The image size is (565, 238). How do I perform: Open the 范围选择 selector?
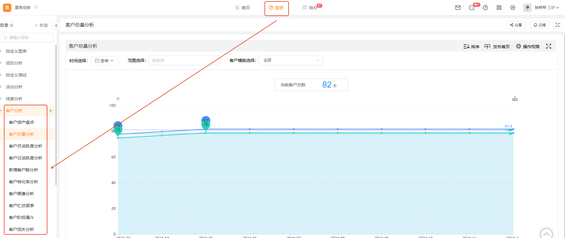click(x=184, y=60)
